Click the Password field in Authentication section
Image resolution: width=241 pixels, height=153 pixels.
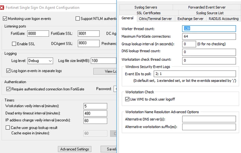(115, 89)
